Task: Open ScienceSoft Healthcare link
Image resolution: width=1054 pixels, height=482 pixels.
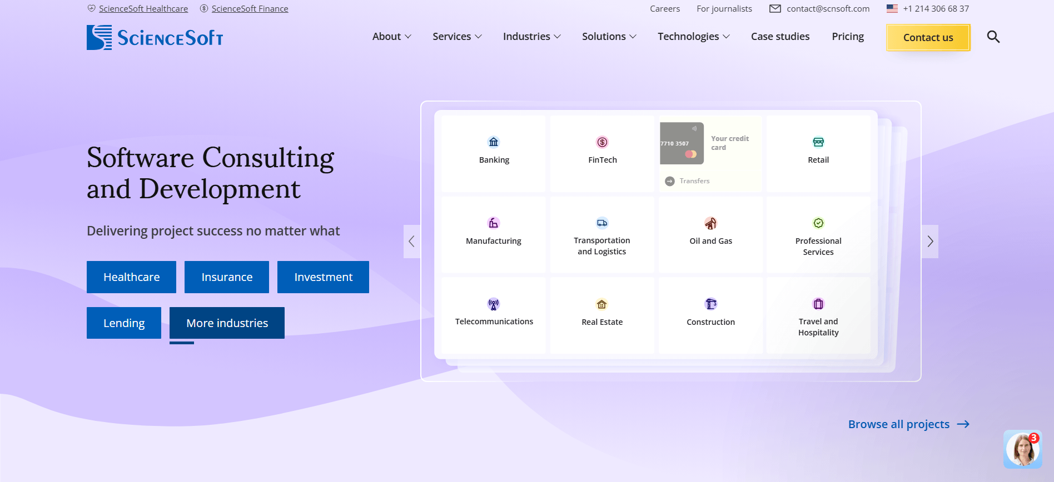Action: click(x=143, y=9)
